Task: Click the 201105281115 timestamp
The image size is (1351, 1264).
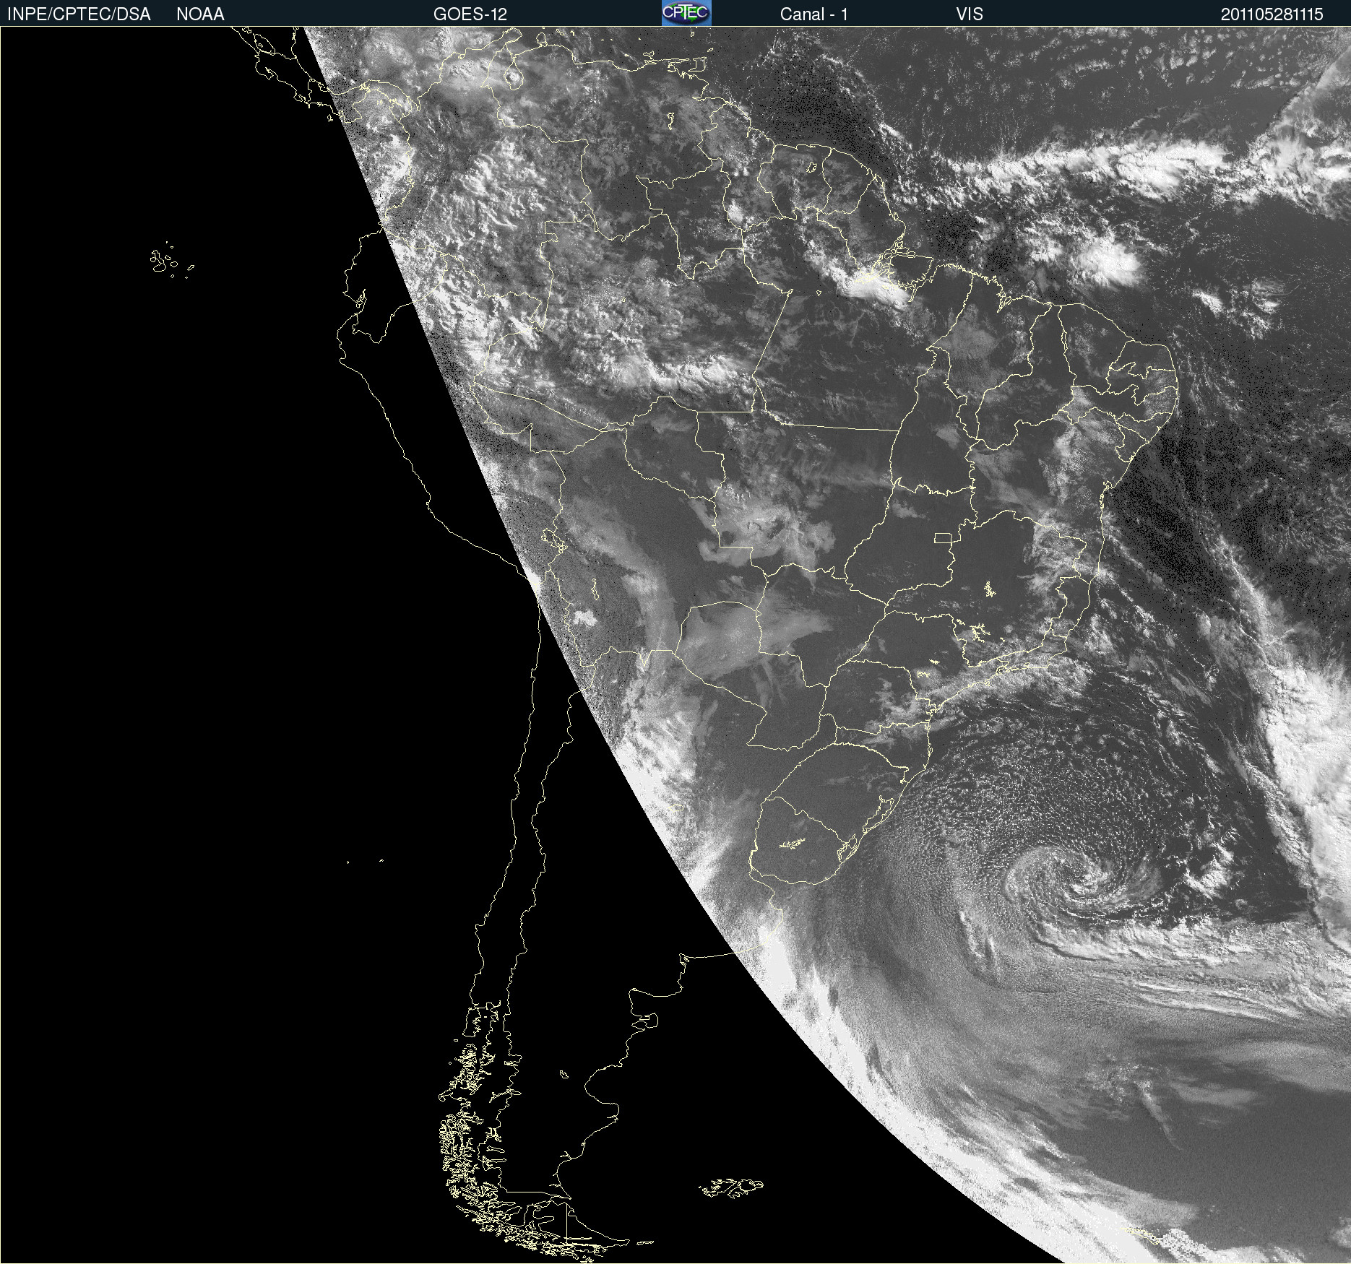Action: tap(1272, 14)
